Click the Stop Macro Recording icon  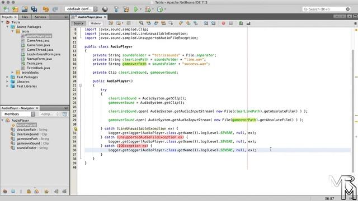click(x=230, y=23)
